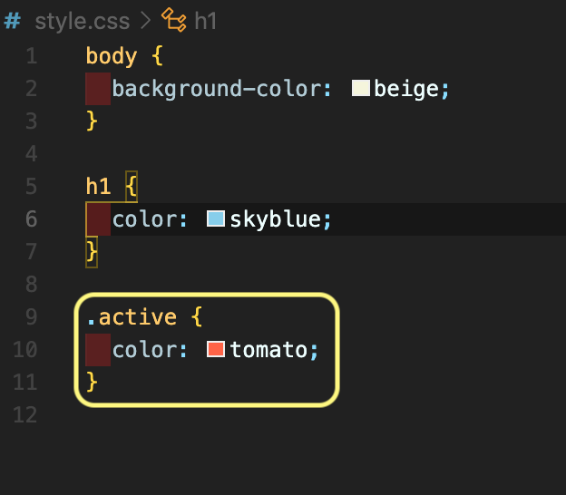
Task: Click the breadcrumb chevron separator after style.css
Action: [x=146, y=21]
